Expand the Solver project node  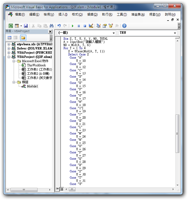click(x=9, y=48)
